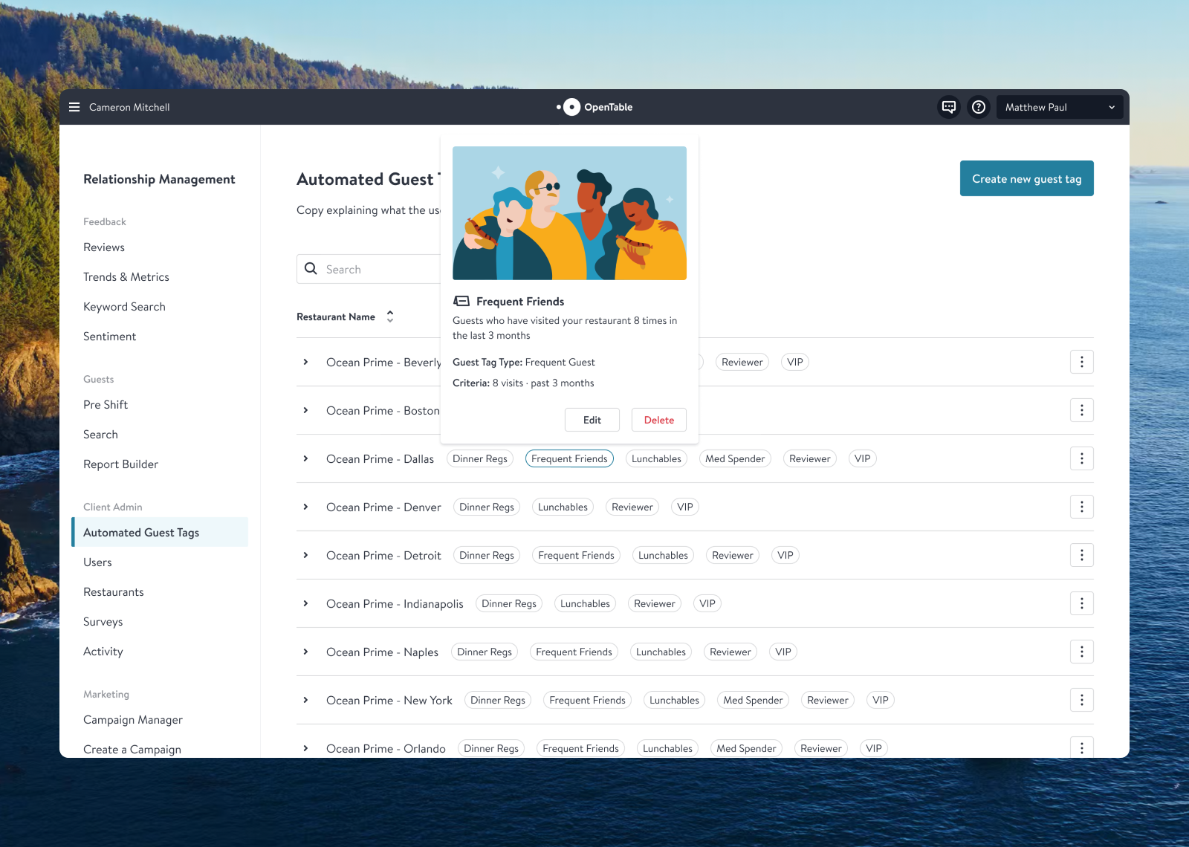Open Campaign Manager

pyautogui.click(x=133, y=720)
